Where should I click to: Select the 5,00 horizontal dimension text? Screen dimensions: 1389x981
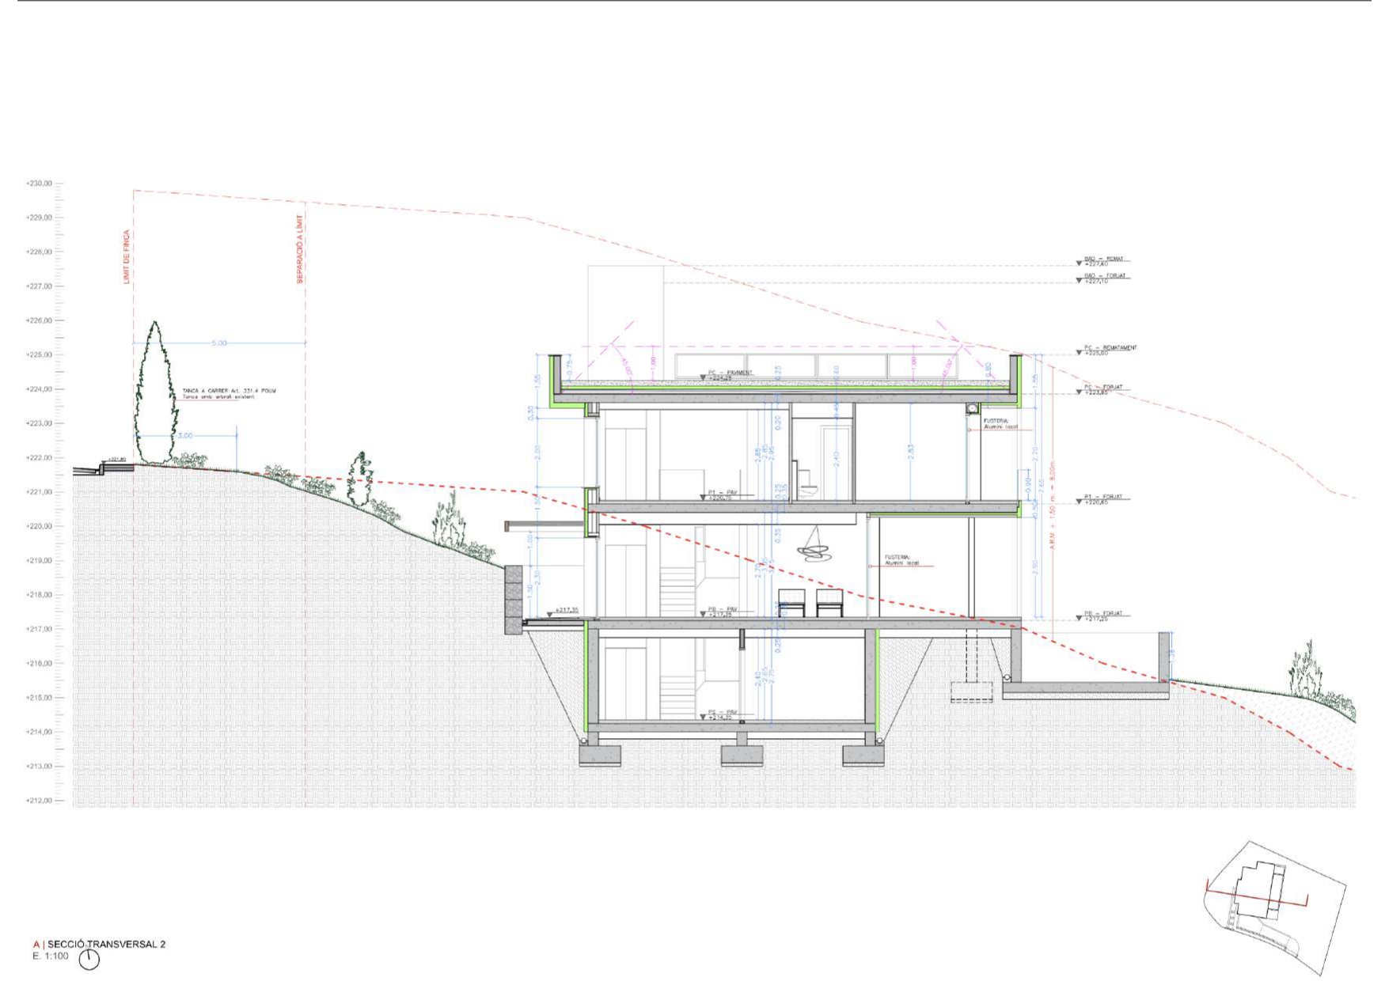pos(219,343)
